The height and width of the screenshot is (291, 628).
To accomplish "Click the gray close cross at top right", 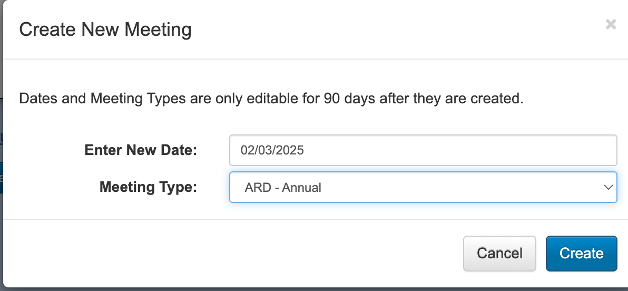I will pos(611,24).
